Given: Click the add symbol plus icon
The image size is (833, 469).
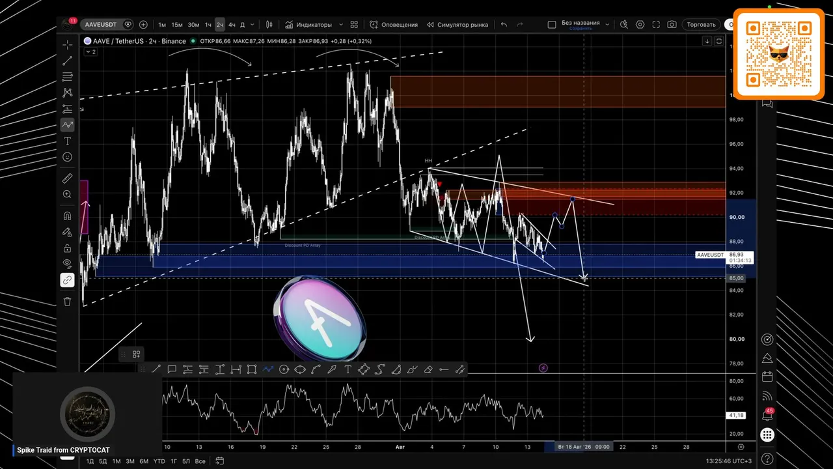Looking at the screenshot, I should tap(143, 25).
